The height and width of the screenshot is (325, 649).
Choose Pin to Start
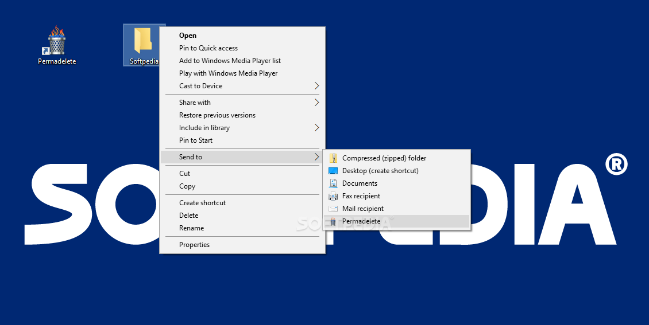point(242,140)
